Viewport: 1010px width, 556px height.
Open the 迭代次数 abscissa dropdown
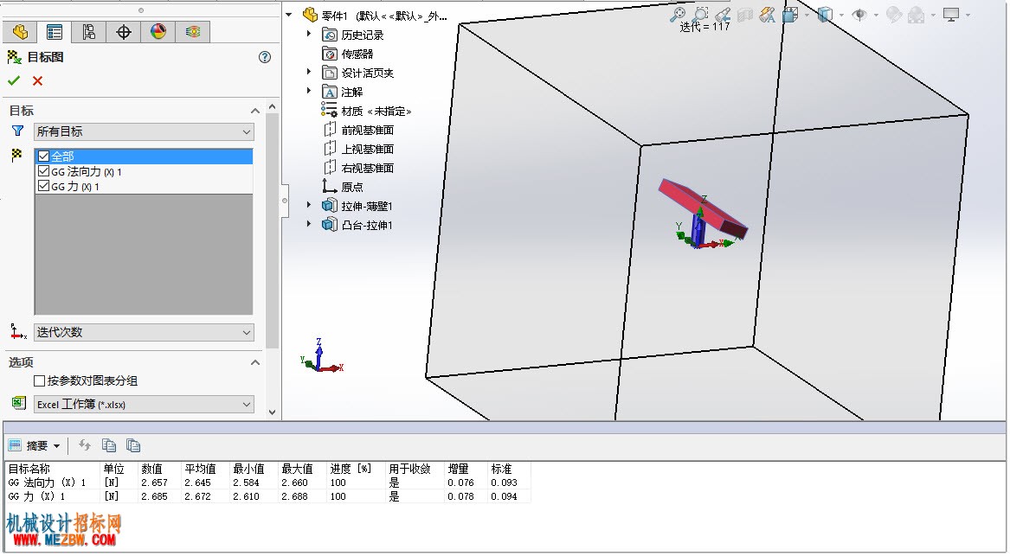tap(144, 332)
